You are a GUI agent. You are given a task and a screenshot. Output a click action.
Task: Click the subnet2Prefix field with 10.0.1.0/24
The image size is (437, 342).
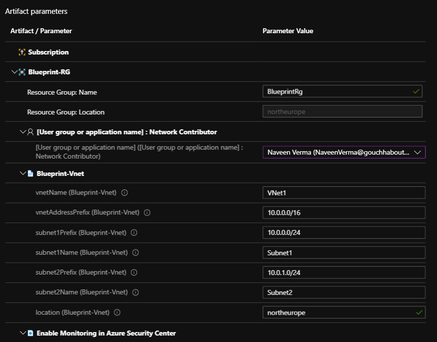pyautogui.click(x=343, y=273)
